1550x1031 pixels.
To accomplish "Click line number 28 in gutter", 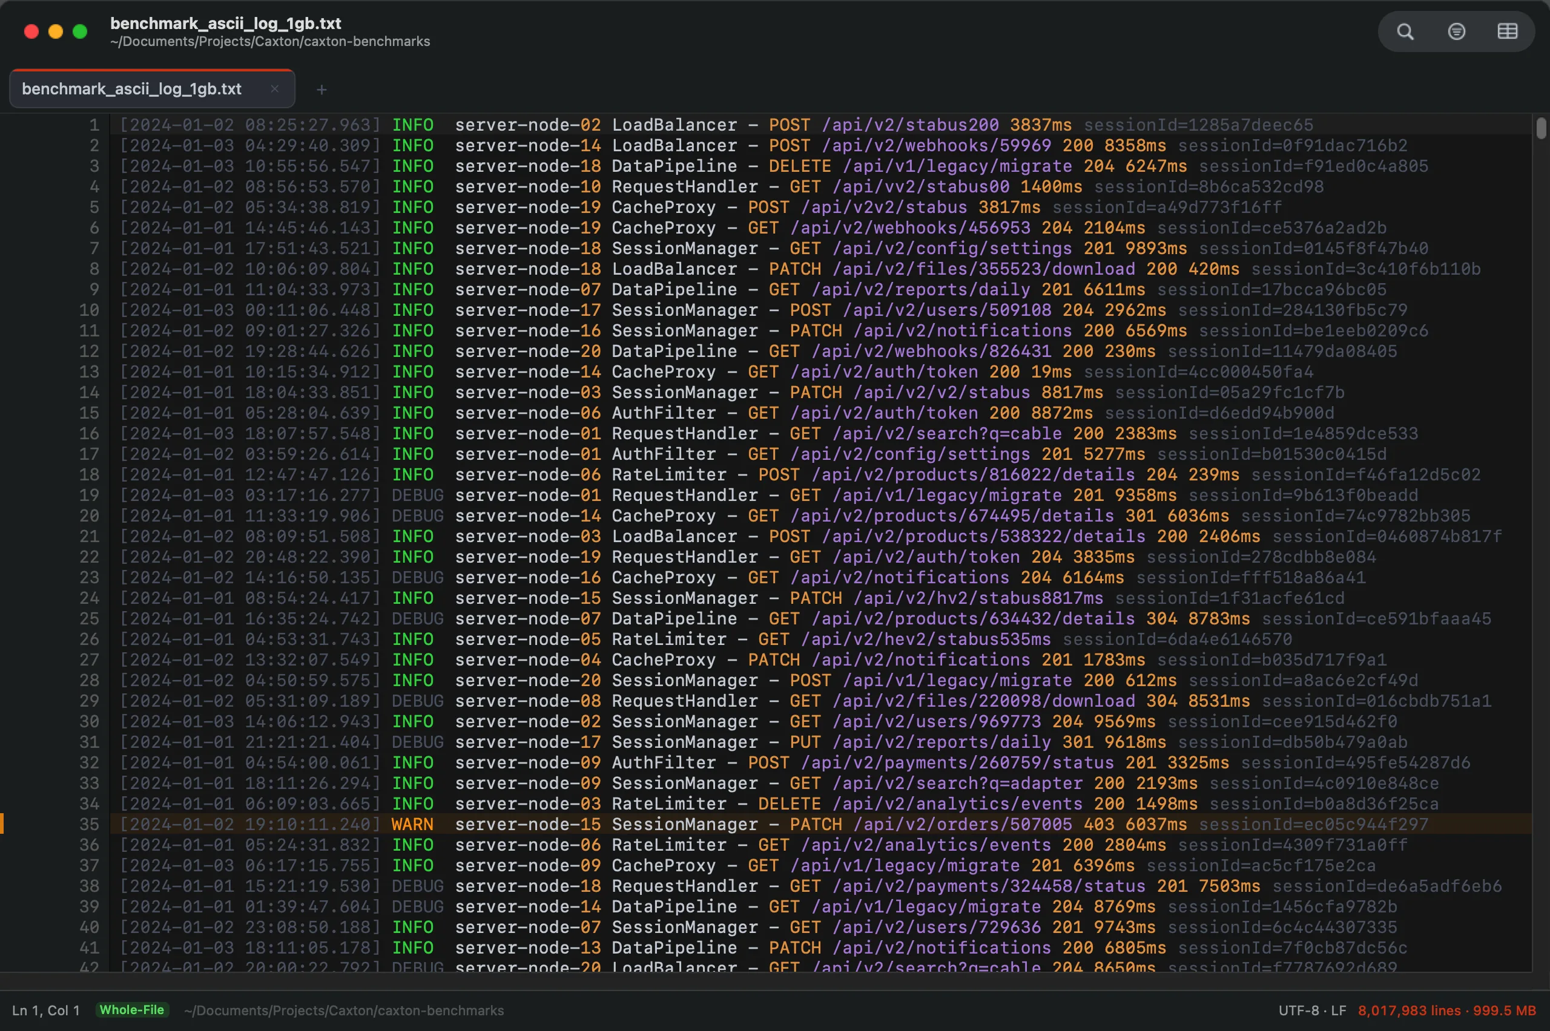I will tap(89, 680).
